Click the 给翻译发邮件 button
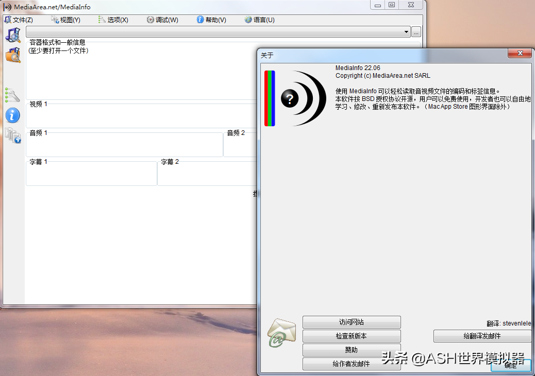Image resolution: width=535 pixels, height=376 pixels. pos(482,336)
